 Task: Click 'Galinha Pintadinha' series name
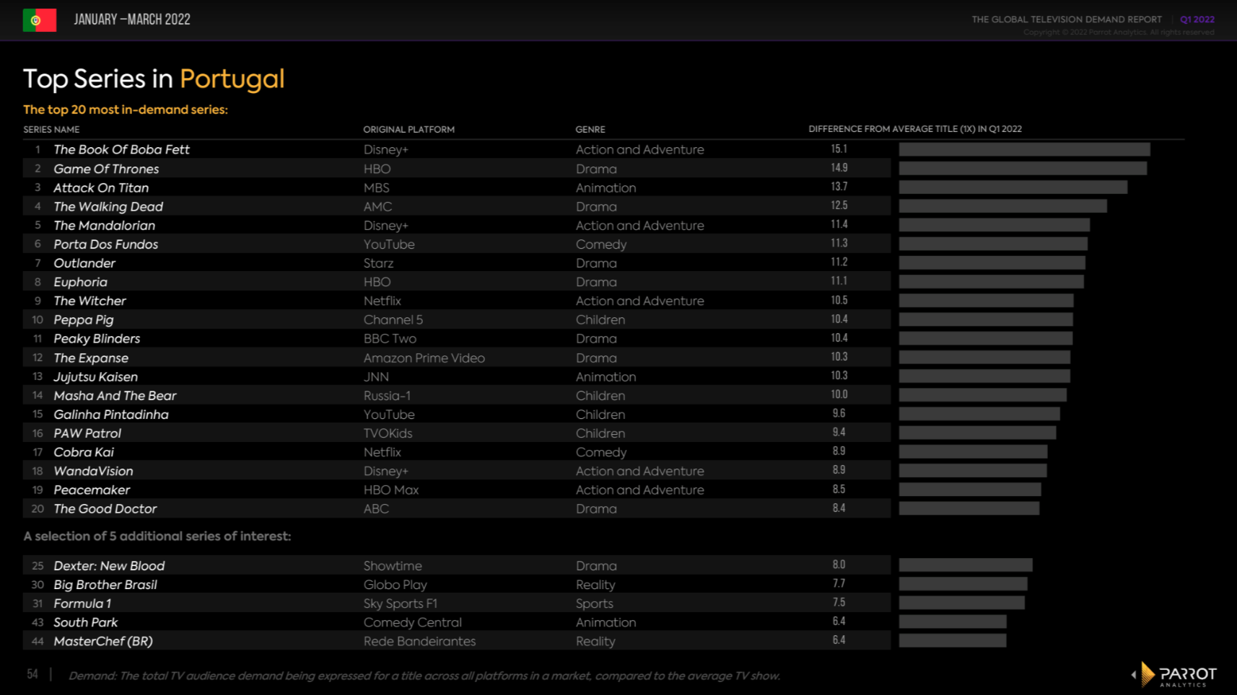pos(111,415)
